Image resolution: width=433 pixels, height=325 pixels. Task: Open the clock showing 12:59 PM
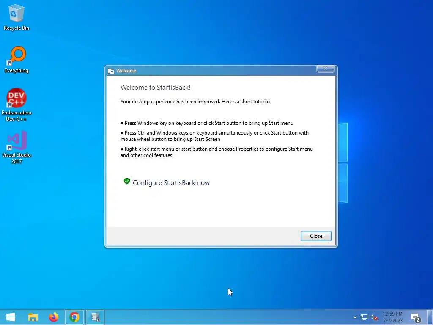(393, 317)
